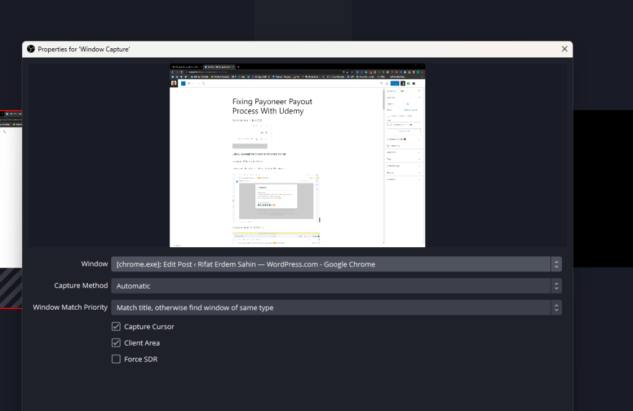Click the Window Capture preview thumbnail
633x411 pixels.
pos(297,155)
